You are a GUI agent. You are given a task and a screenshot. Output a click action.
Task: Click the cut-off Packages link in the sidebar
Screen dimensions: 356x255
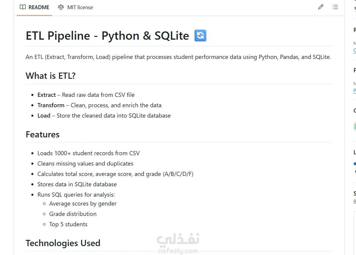click(x=355, y=91)
